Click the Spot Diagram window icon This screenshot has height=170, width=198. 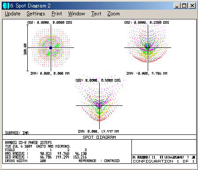pyautogui.click(x=6, y=6)
